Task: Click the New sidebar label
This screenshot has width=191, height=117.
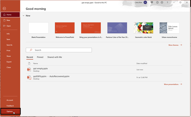Action: click(8, 20)
